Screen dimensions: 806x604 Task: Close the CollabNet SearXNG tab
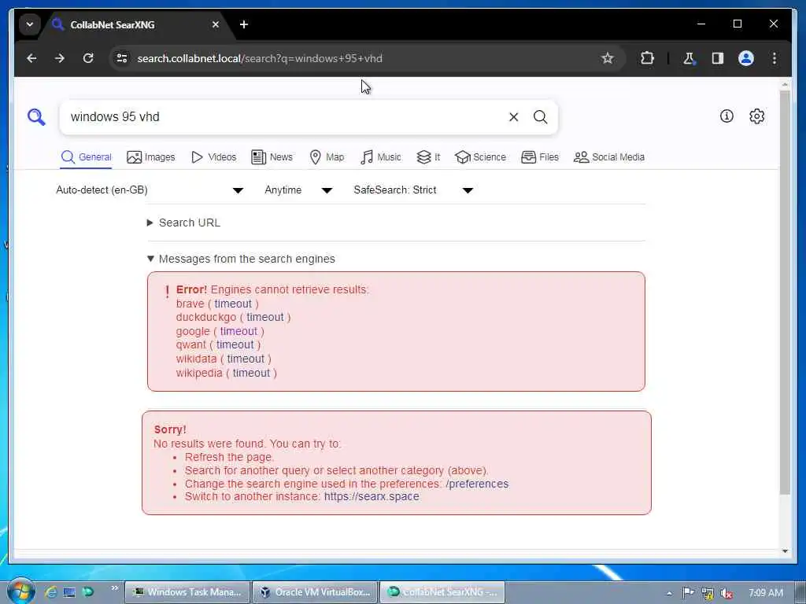216,24
